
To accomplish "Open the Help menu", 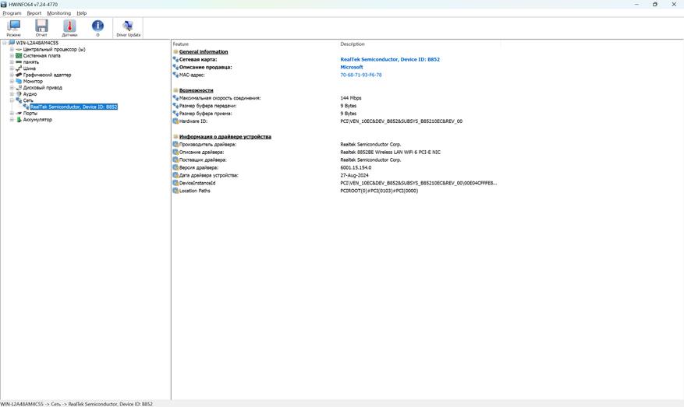I will (x=82, y=13).
